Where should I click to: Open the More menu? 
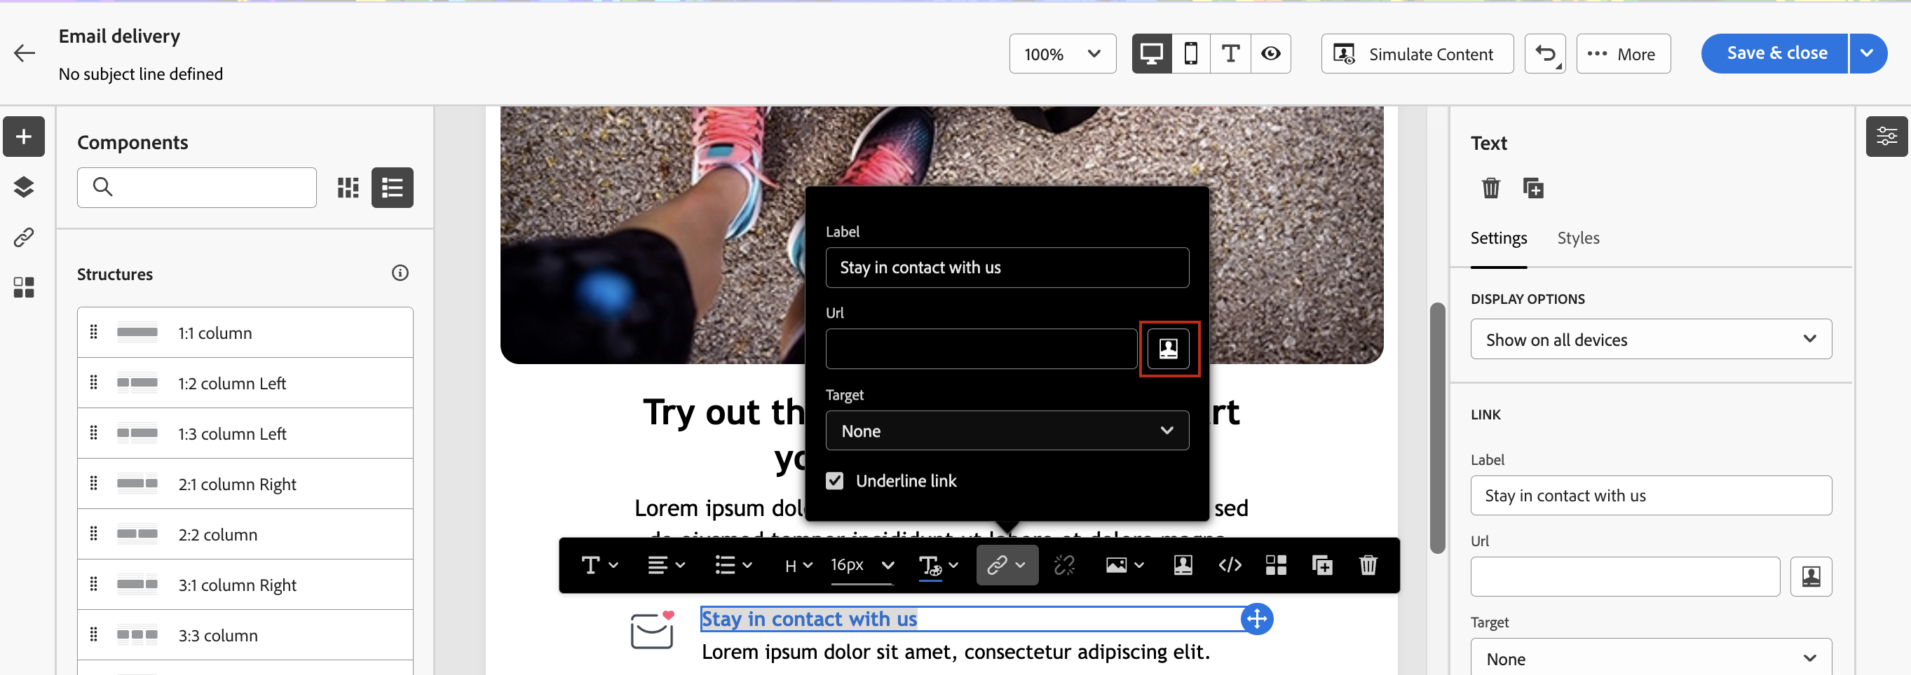click(1623, 53)
